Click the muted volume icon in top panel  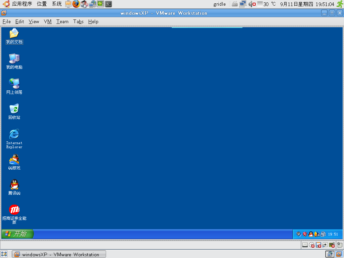[252, 4]
